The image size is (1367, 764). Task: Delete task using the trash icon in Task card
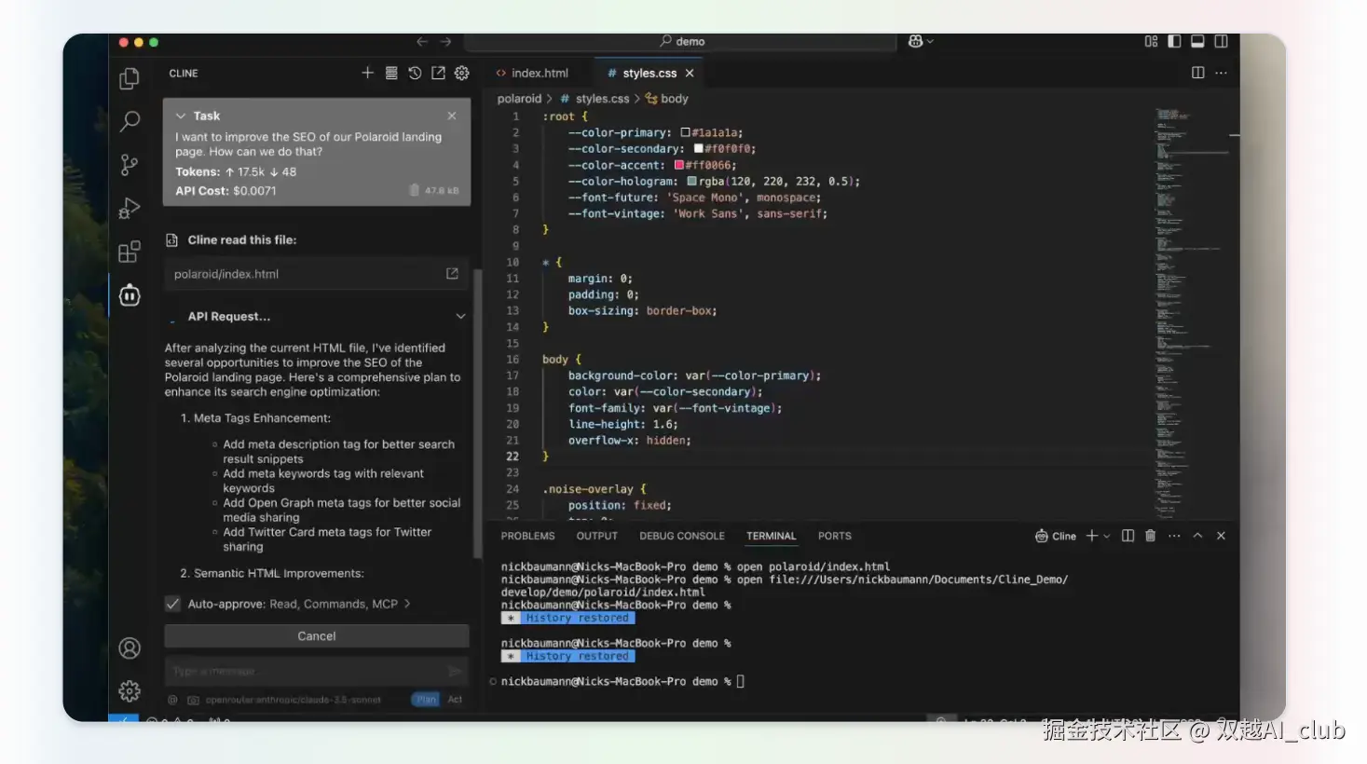[414, 190]
